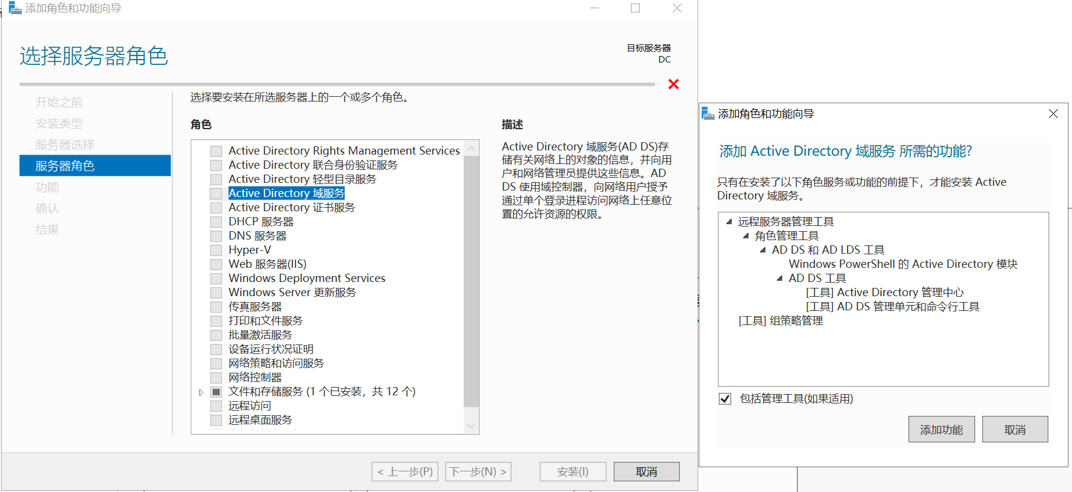Select [工具] AD DS 管理单元和命令行工具 item
Viewport: 1072px width, 492px height.
[x=892, y=307]
